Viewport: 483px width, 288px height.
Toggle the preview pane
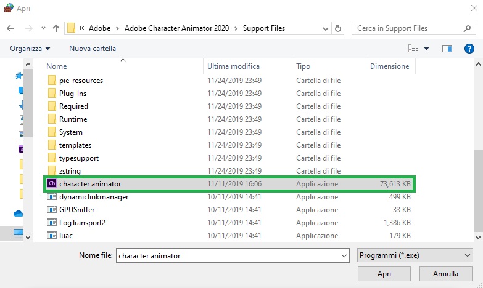447,48
